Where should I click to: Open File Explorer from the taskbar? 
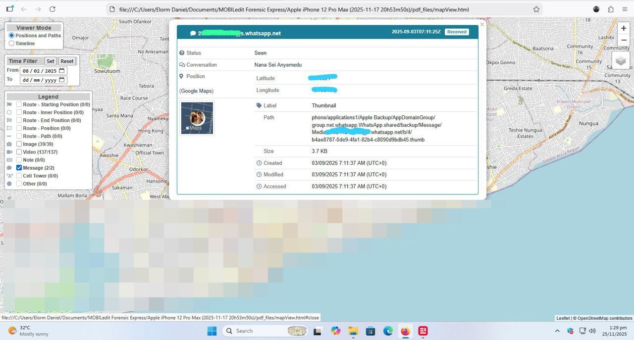tap(353, 331)
